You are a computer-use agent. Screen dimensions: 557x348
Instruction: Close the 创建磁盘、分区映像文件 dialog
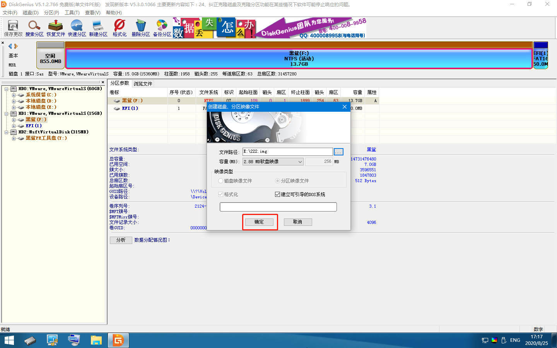click(344, 107)
